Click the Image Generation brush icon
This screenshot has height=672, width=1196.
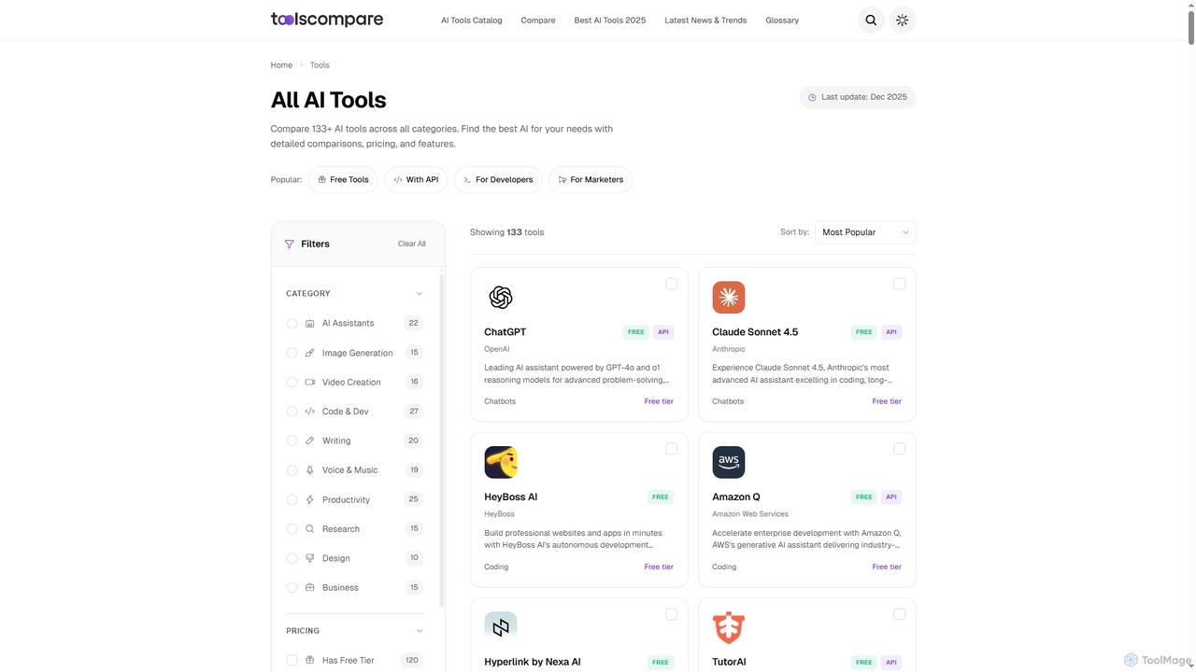pyautogui.click(x=310, y=353)
